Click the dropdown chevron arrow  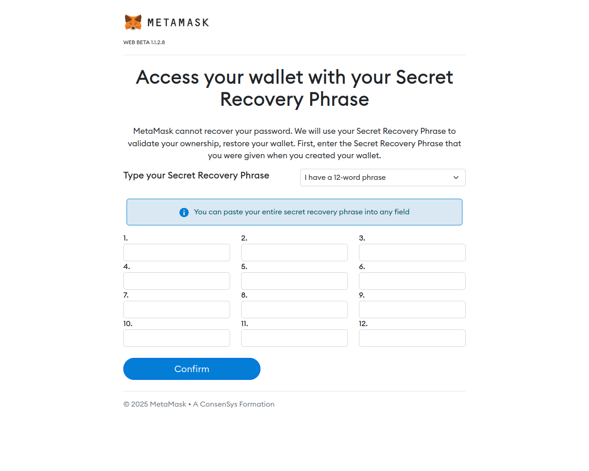456,178
